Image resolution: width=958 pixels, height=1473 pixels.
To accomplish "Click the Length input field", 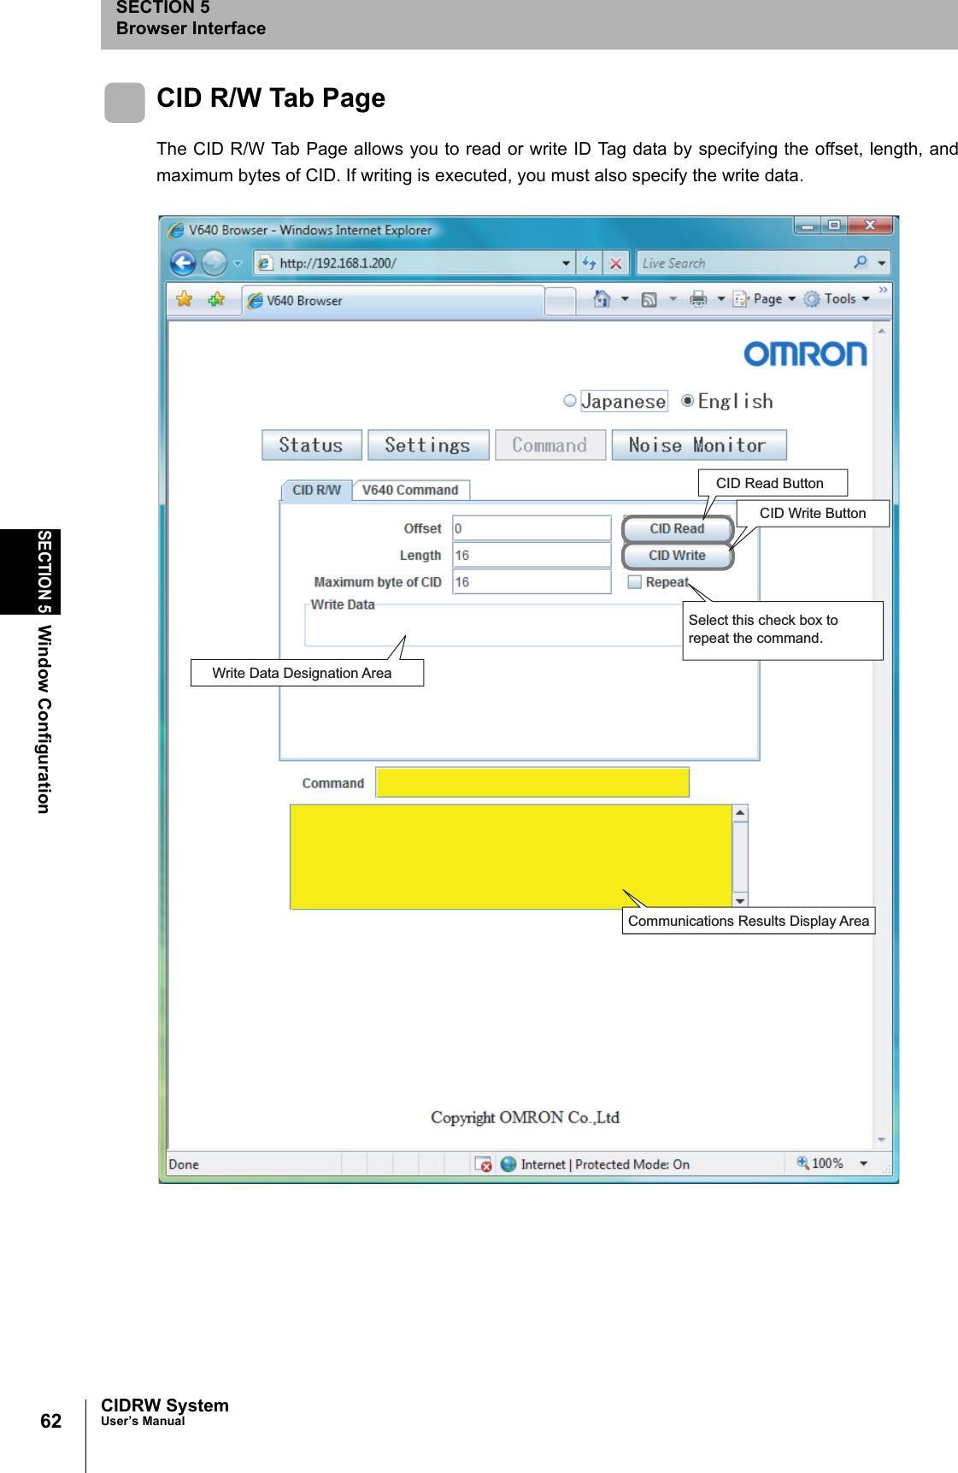I will tap(532, 555).
